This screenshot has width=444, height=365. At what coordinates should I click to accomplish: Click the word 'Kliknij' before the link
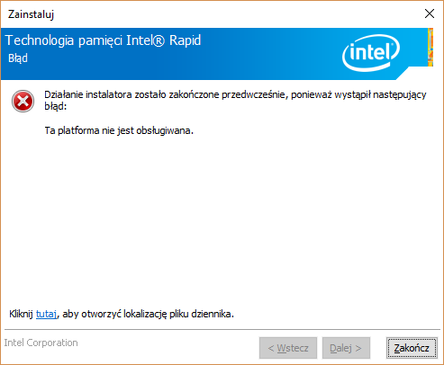pyautogui.click(x=21, y=314)
